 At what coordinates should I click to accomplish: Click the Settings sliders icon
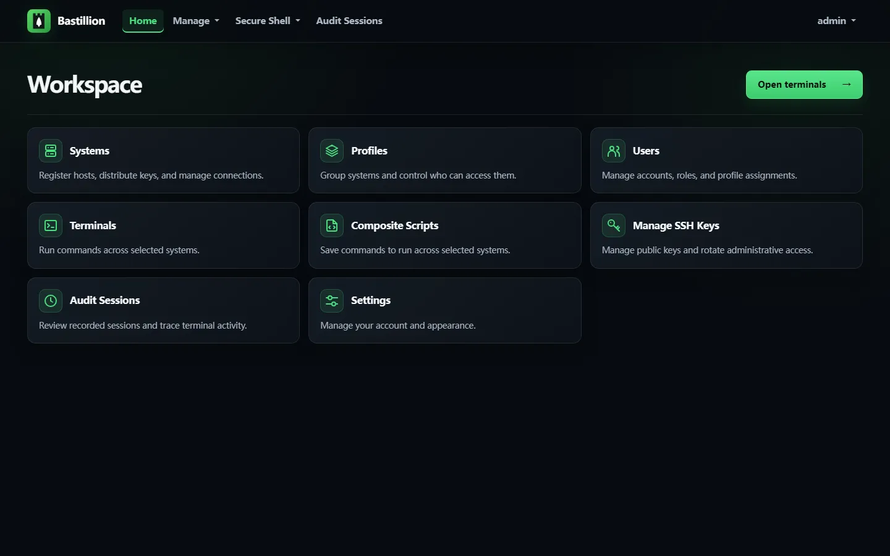tap(332, 300)
